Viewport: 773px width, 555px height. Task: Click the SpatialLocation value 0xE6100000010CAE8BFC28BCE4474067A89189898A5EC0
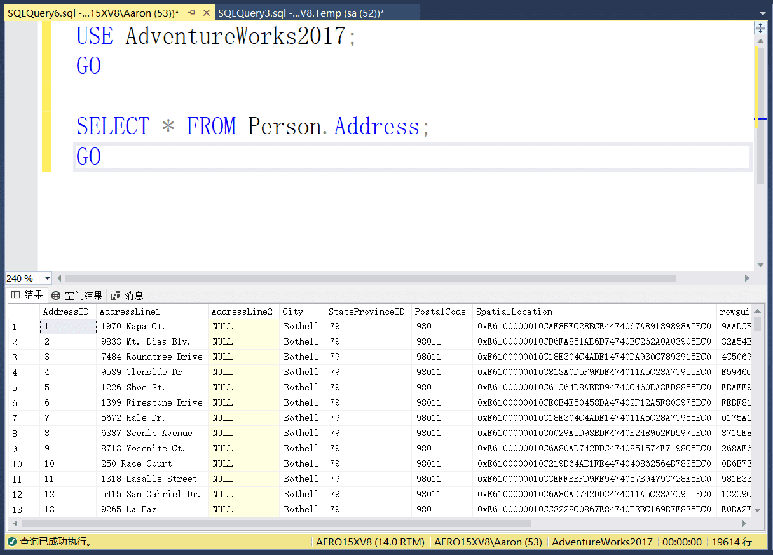pos(594,326)
